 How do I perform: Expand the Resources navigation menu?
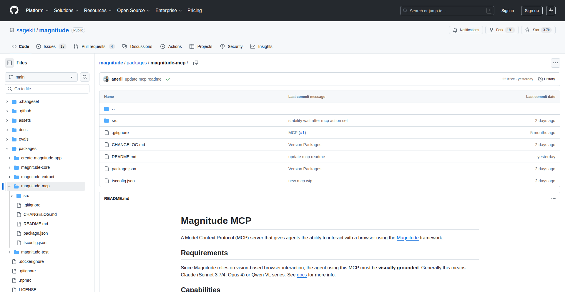(x=98, y=11)
